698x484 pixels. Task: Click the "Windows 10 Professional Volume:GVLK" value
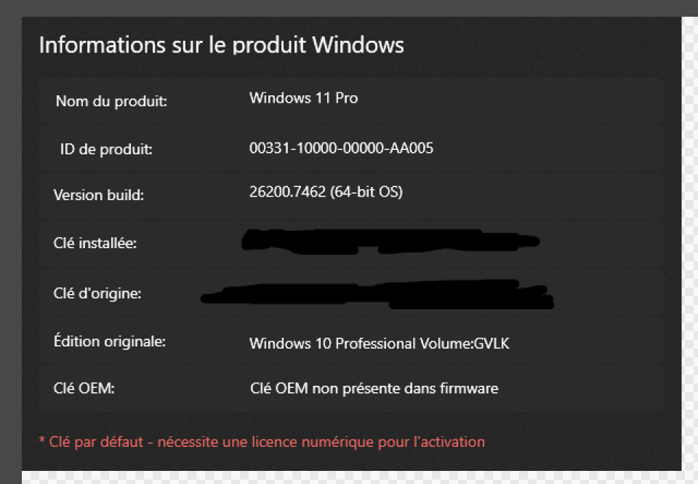[x=379, y=343]
